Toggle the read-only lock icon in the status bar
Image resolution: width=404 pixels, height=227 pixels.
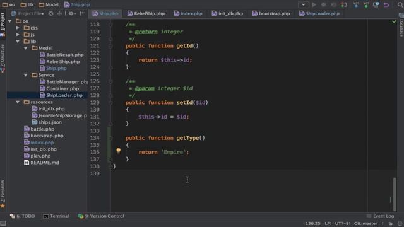point(391,223)
